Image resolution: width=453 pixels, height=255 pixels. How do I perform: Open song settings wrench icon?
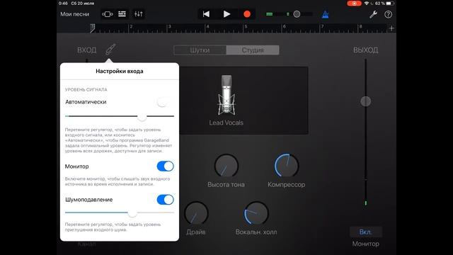coord(373,14)
